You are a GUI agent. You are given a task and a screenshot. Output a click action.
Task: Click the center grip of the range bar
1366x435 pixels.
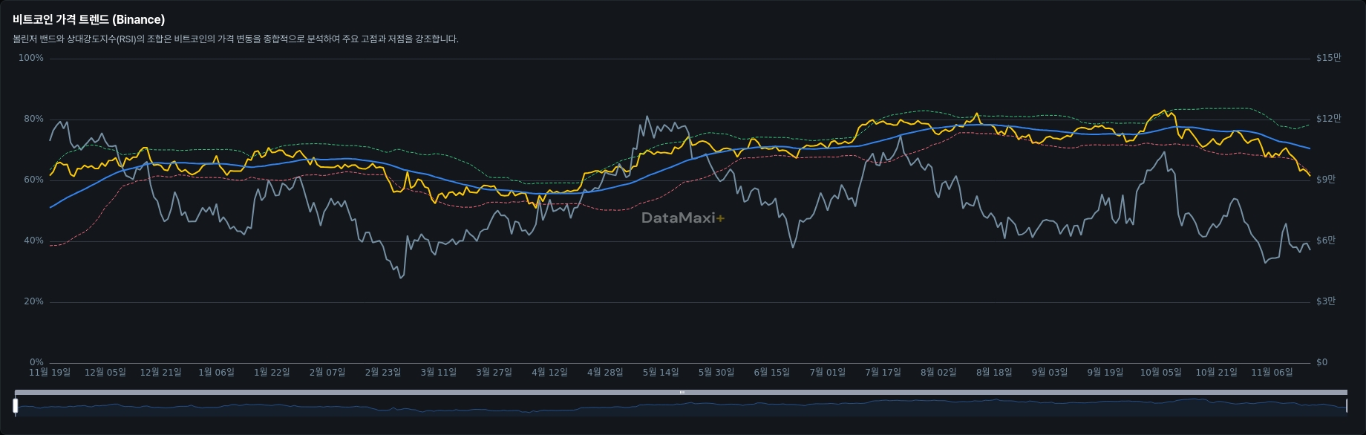[682, 392]
